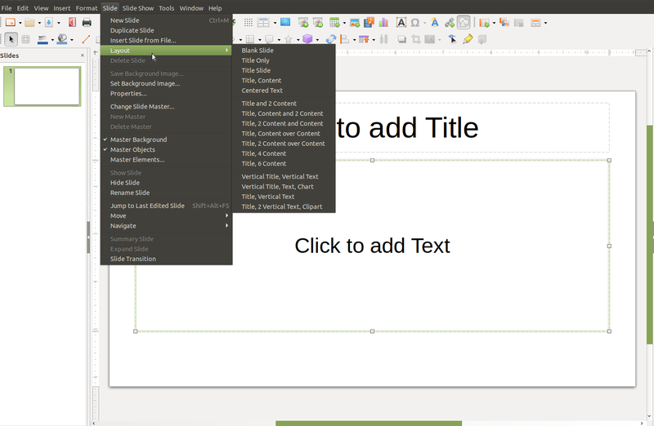This screenshot has width=654, height=426.
Task: Click the Special Character omega icon
Action: [x=414, y=23]
